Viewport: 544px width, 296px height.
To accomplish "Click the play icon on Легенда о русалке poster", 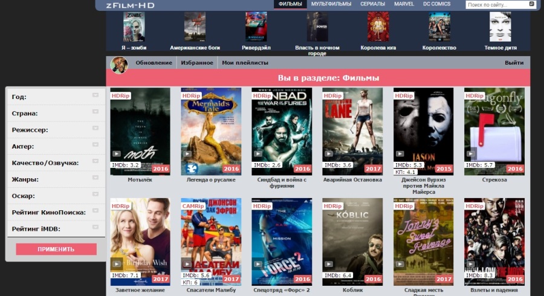I will coord(187,153).
